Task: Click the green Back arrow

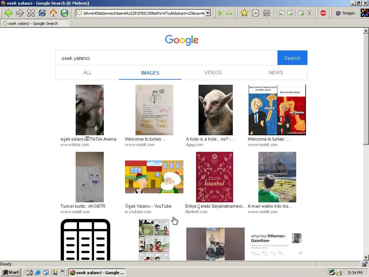Action: tap(9, 13)
